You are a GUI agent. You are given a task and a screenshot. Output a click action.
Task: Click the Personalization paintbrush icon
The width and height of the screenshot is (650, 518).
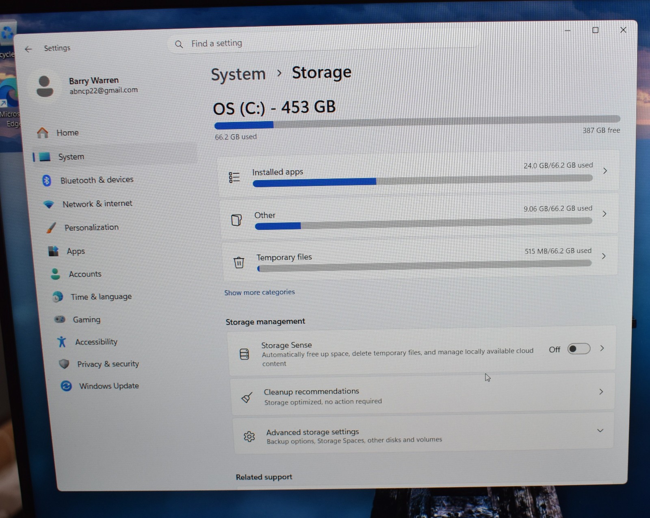tap(51, 228)
